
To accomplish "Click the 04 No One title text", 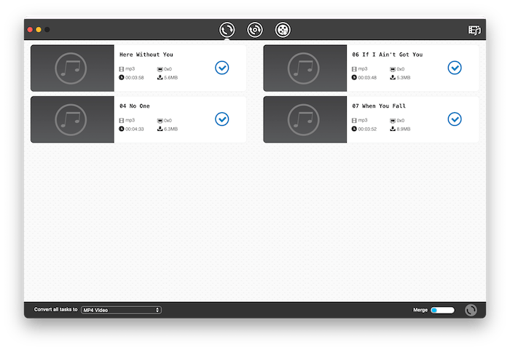I will pyautogui.click(x=135, y=106).
